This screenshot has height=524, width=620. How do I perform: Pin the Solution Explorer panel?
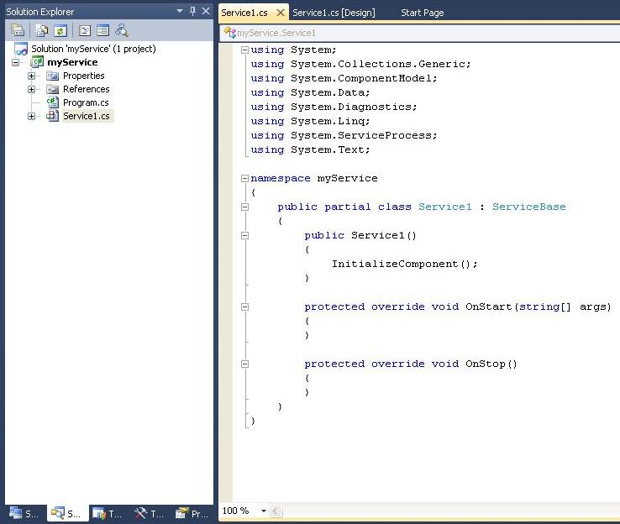(x=192, y=11)
